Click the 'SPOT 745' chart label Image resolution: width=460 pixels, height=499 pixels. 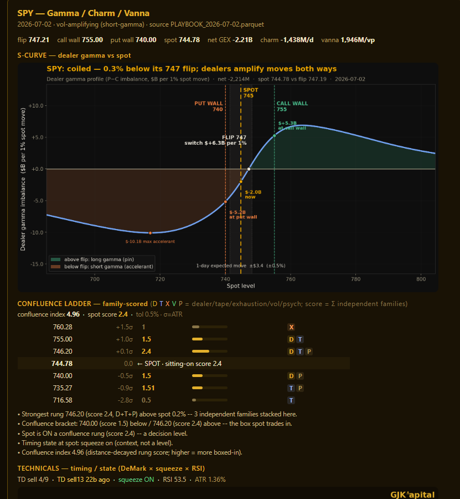point(251,93)
